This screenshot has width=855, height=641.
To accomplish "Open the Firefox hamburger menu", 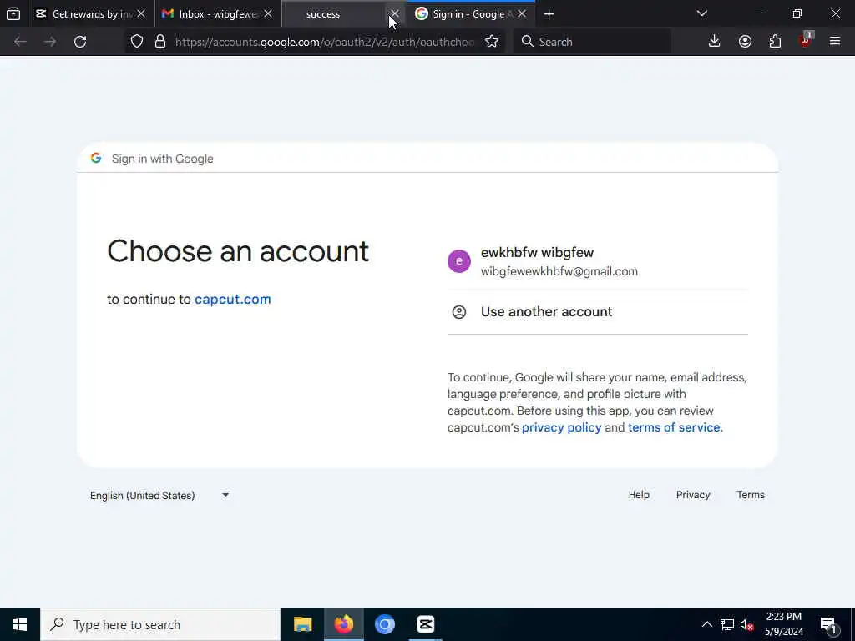I will pyautogui.click(x=835, y=42).
